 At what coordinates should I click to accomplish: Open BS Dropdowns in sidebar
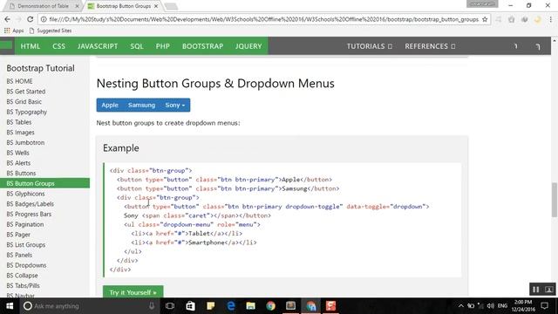pyautogui.click(x=26, y=265)
